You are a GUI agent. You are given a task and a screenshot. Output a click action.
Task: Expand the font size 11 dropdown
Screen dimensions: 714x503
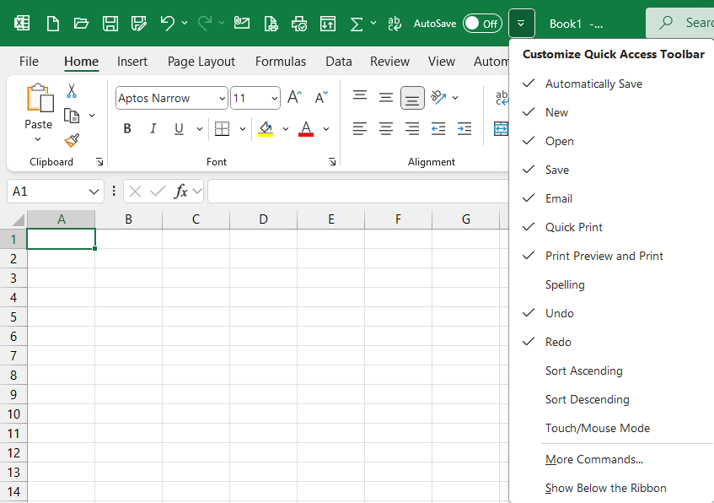tap(275, 98)
